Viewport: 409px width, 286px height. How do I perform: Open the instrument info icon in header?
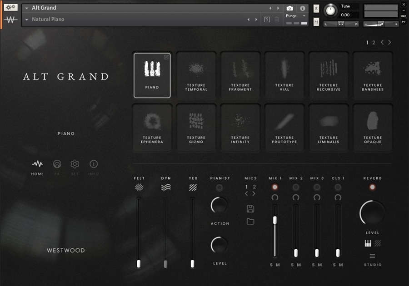[302, 8]
